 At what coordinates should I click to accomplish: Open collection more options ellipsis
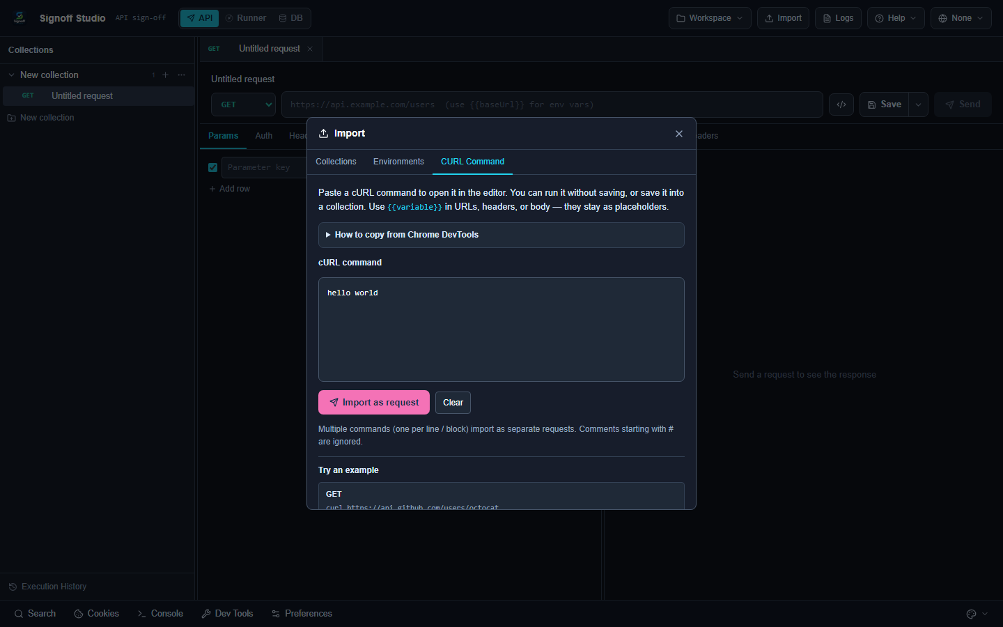tap(182, 75)
